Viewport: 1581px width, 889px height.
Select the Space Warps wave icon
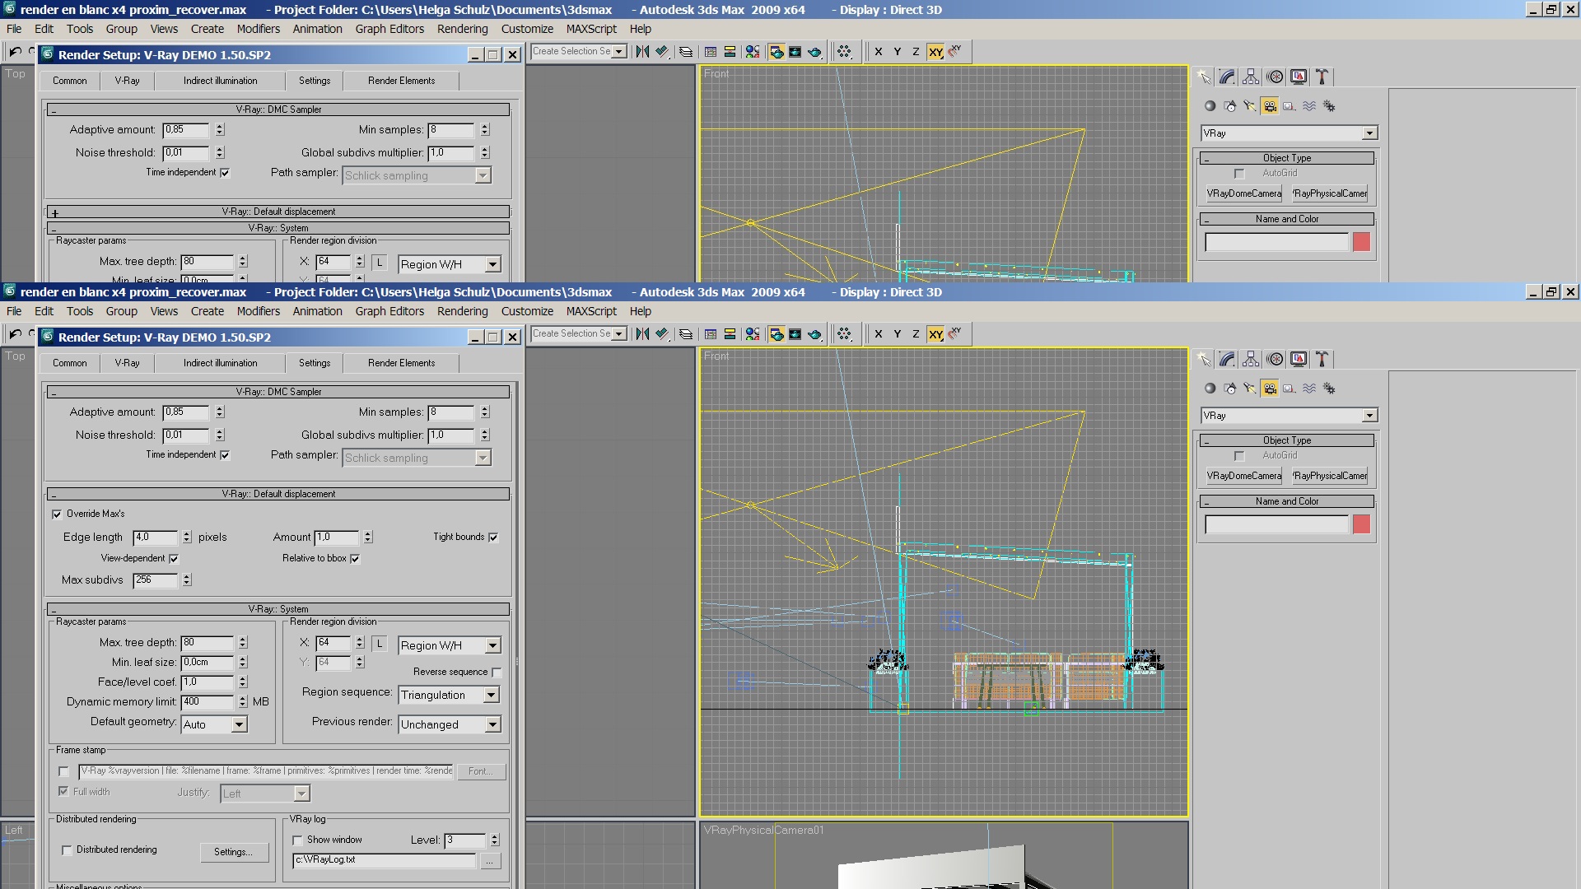coord(1309,389)
